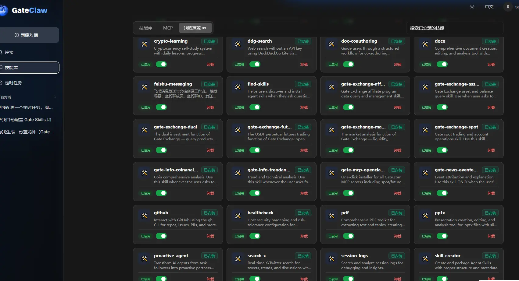Viewport: 519px width, 281px height.
Task: Select 技能库 in the sidebar
Action: 30,68
